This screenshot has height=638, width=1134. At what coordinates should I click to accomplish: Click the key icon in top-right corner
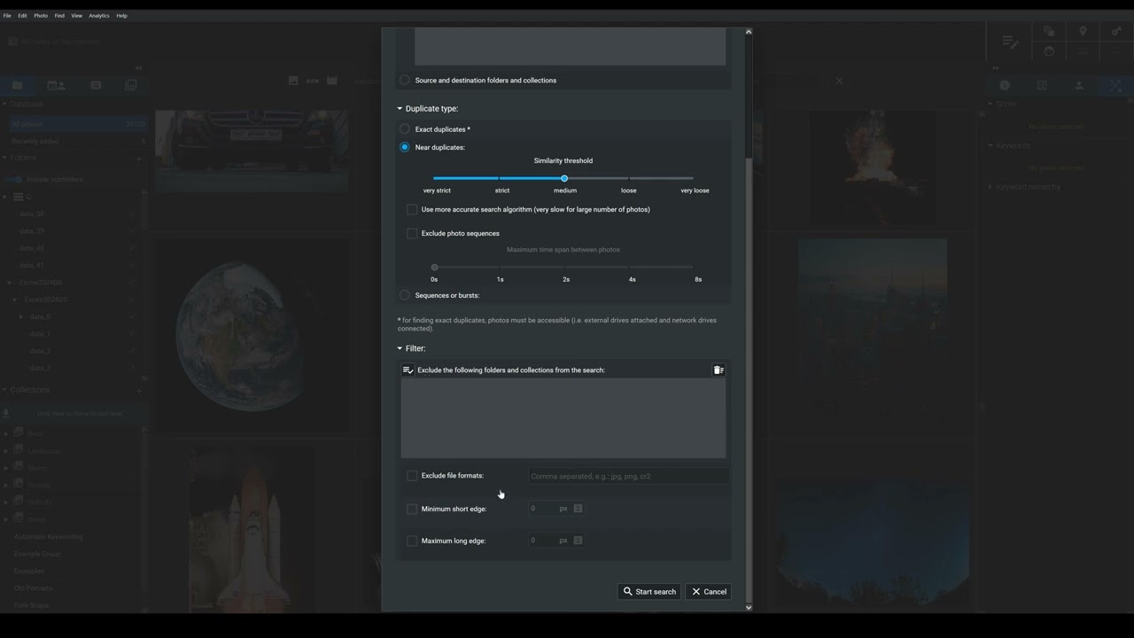(1116, 31)
